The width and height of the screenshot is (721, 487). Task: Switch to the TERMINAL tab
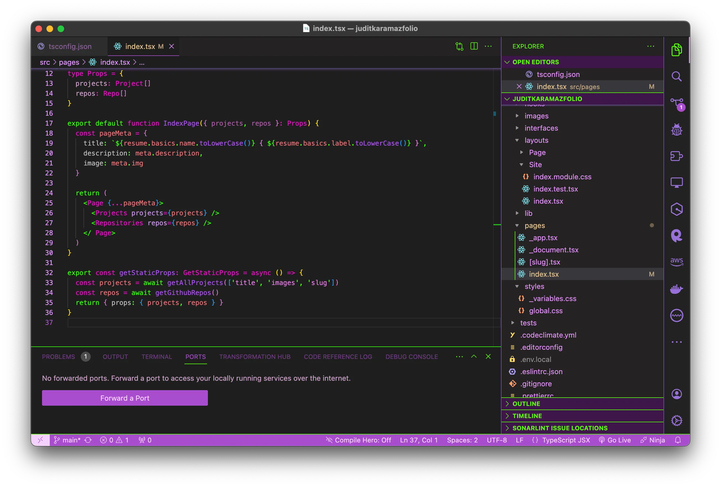157,357
